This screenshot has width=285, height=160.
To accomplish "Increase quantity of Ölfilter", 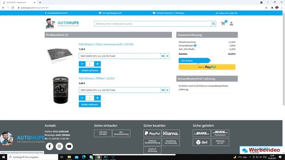I will point(98,98).
